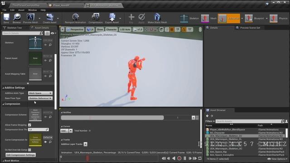The height and width of the screenshot is (163, 290).
Task: Open the Curves Add dropdown arrow
Action: [x=71, y=131]
